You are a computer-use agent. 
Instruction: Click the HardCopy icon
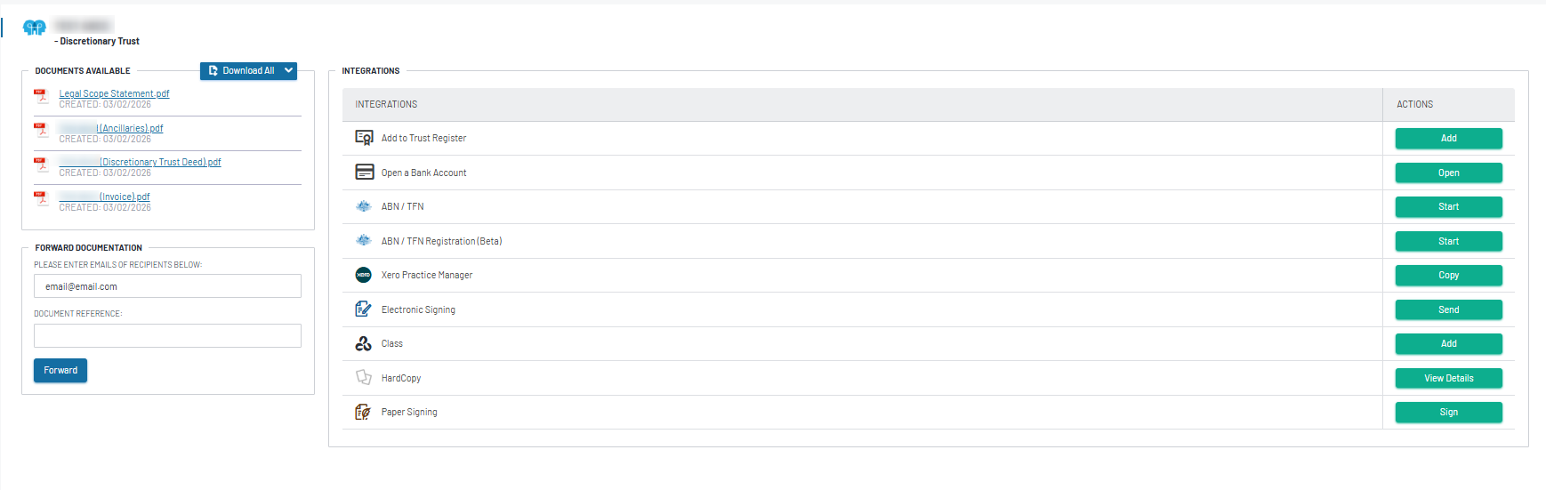(x=363, y=377)
